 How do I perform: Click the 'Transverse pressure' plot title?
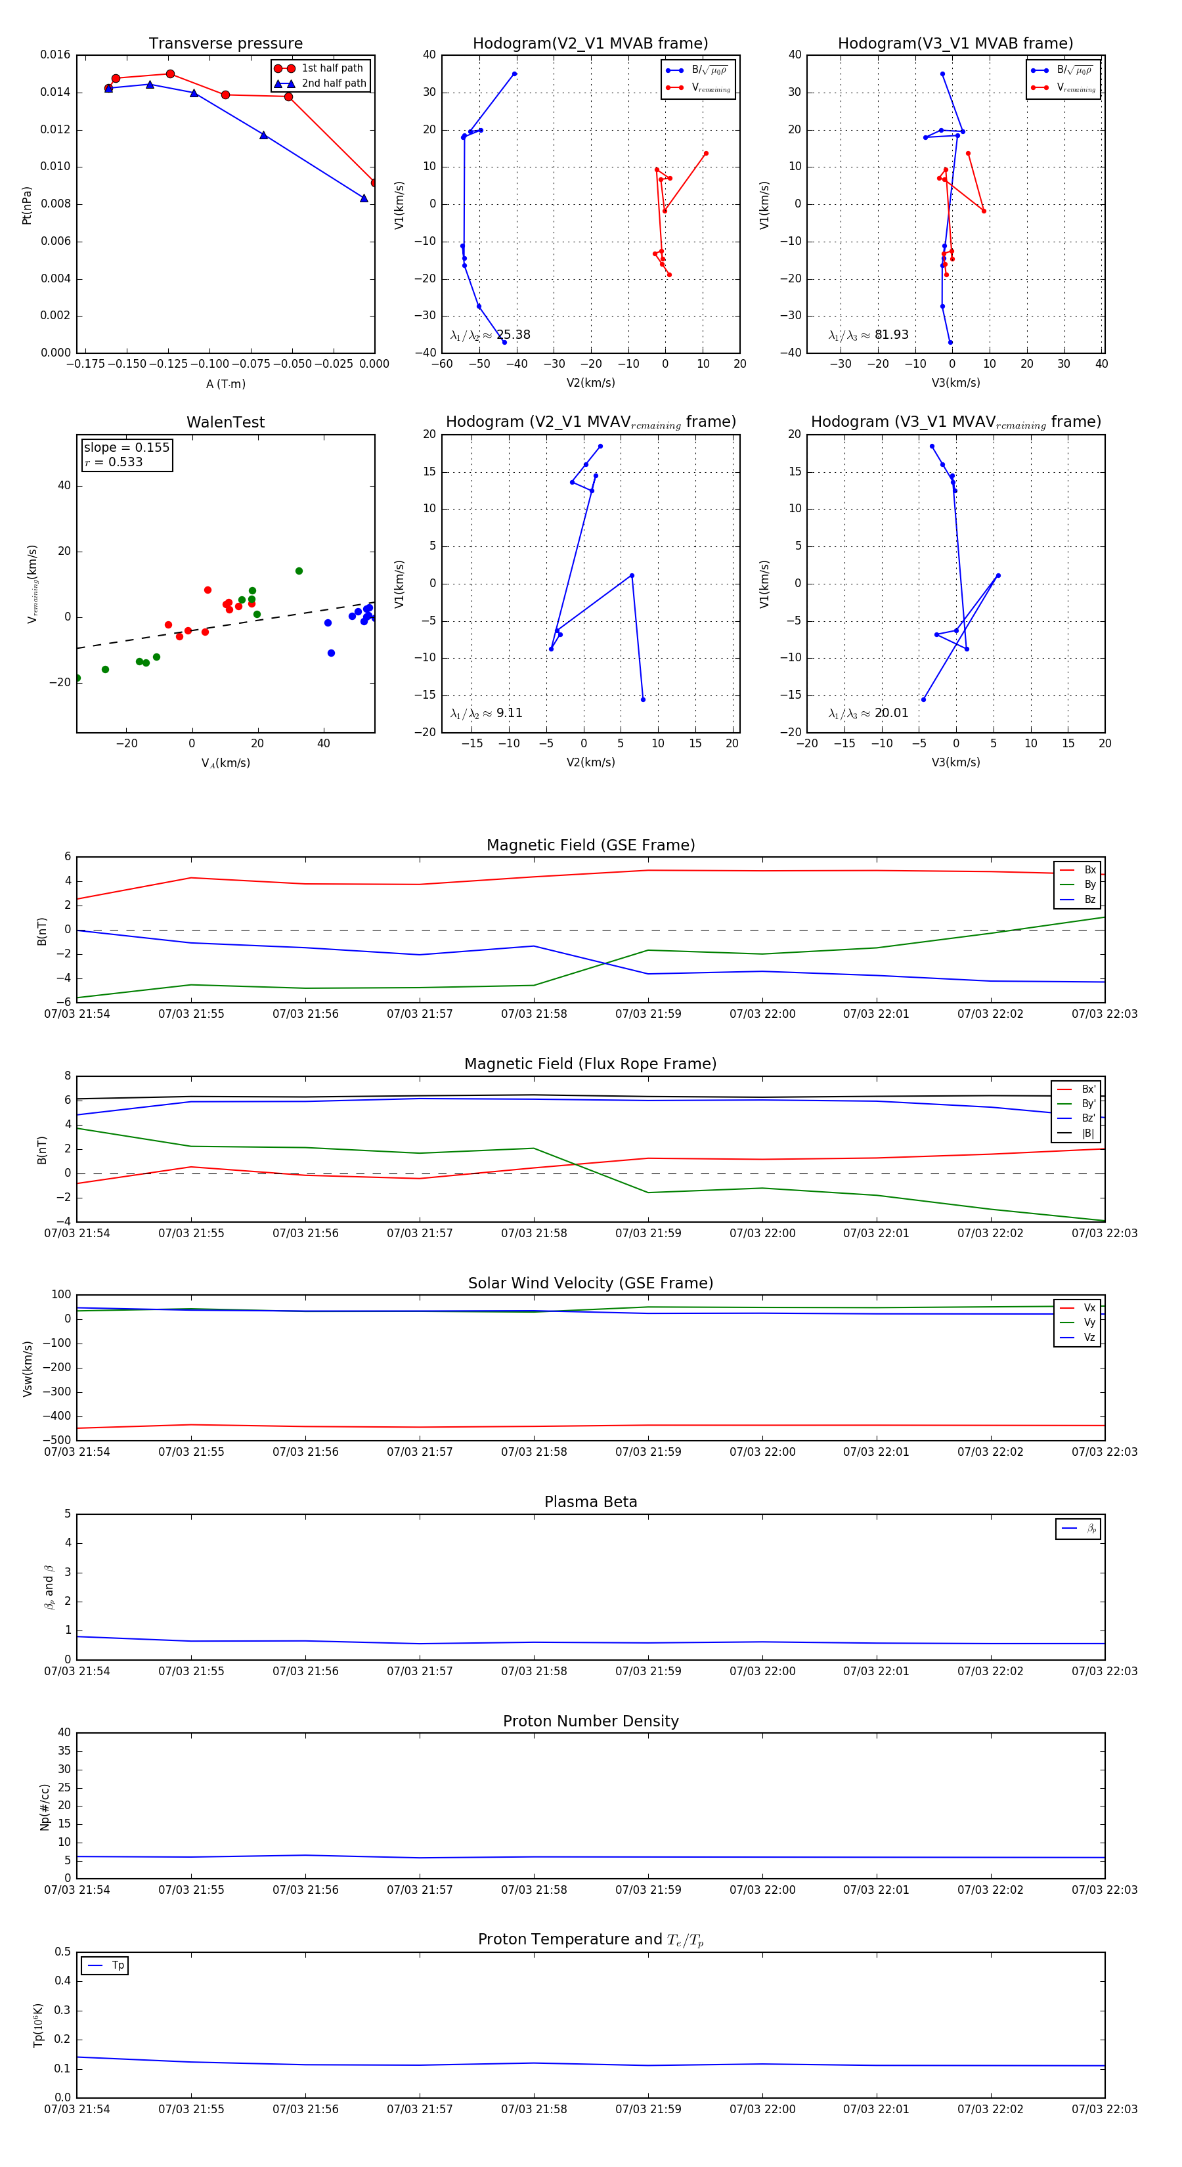point(225,44)
